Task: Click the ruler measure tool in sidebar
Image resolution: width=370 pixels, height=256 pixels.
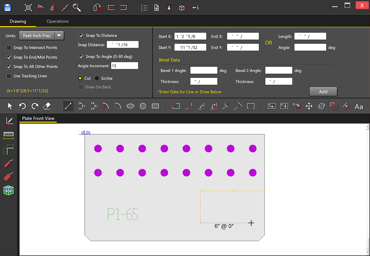Action: pyautogui.click(x=8, y=136)
